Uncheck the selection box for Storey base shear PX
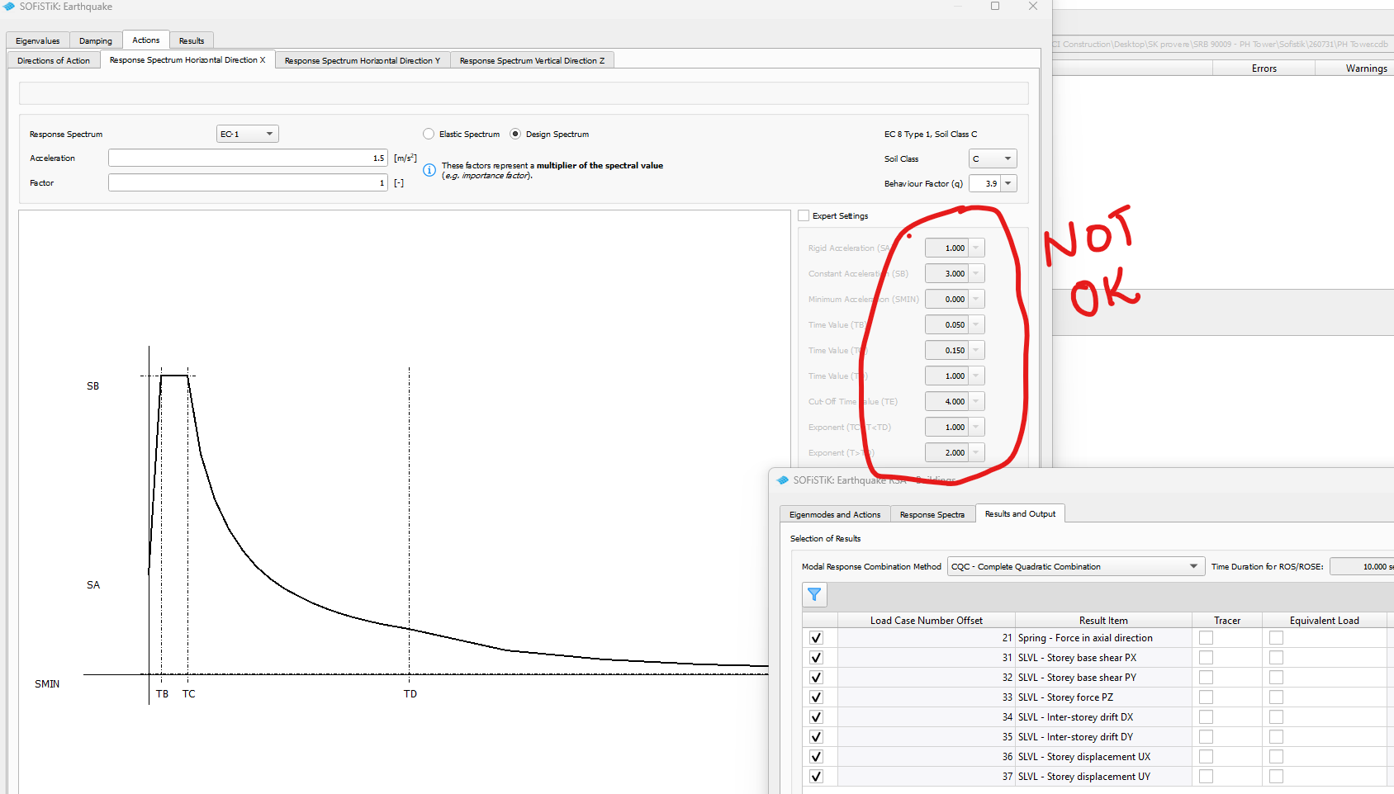 click(x=816, y=658)
